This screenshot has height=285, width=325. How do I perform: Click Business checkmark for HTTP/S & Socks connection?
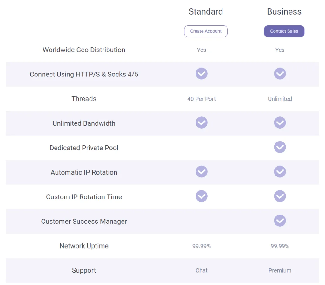[280, 74]
